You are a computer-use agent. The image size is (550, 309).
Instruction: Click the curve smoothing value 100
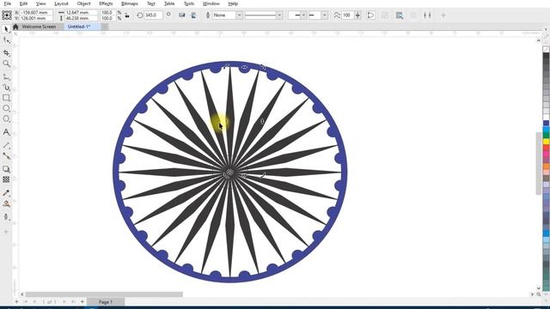[347, 15]
